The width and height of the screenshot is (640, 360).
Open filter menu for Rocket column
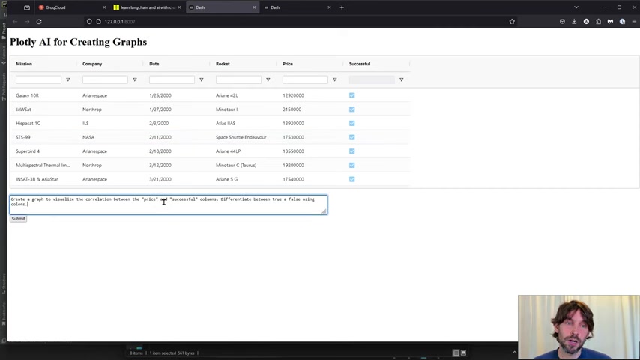pyautogui.click(x=268, y=79)
